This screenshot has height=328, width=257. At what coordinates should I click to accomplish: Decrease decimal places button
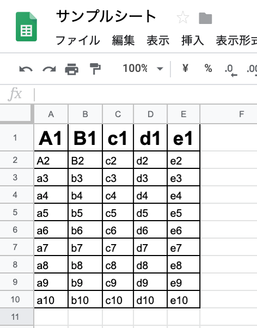[x=231, y=70]
